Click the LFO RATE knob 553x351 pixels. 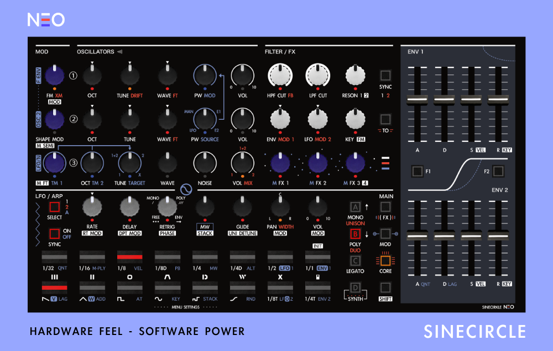point(92,206)
